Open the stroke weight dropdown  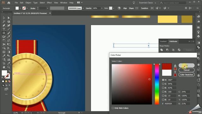point(48,8)
